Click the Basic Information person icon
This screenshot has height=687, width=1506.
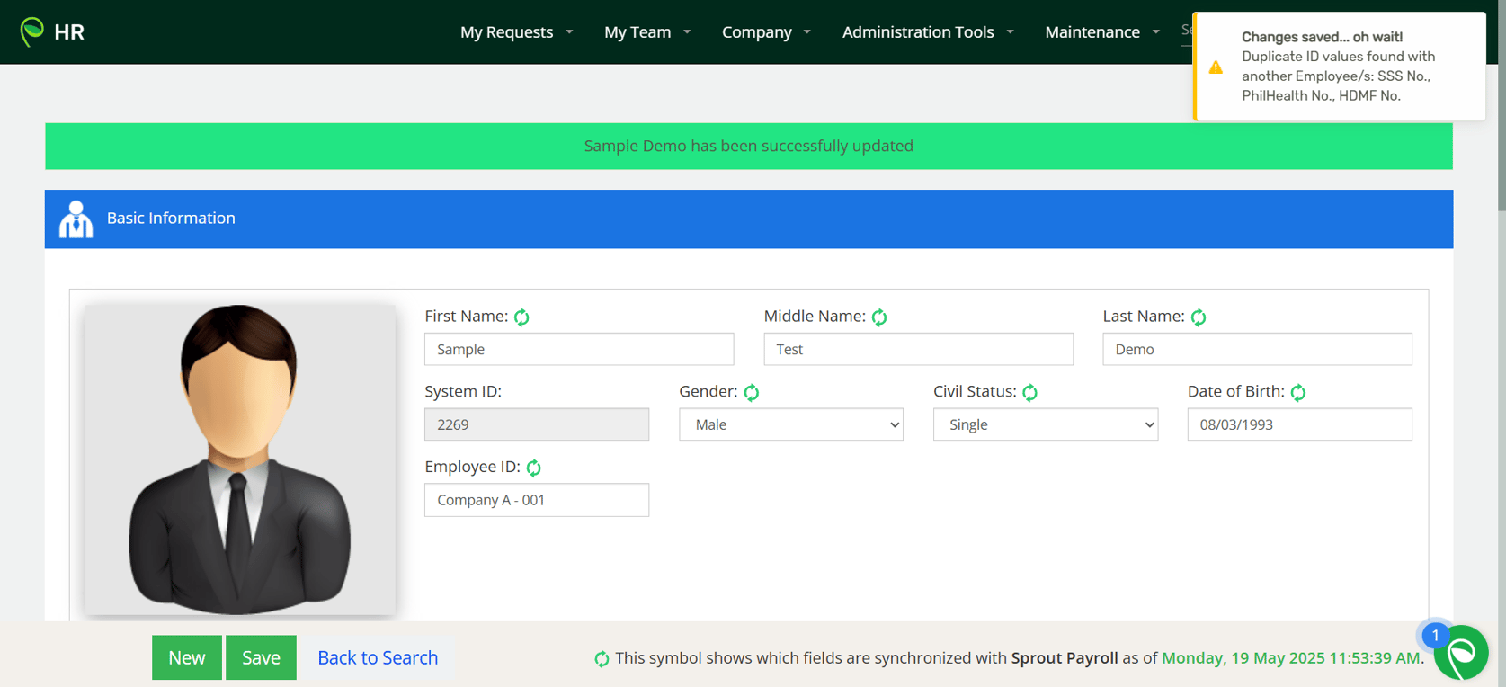(x=76, y=219)
